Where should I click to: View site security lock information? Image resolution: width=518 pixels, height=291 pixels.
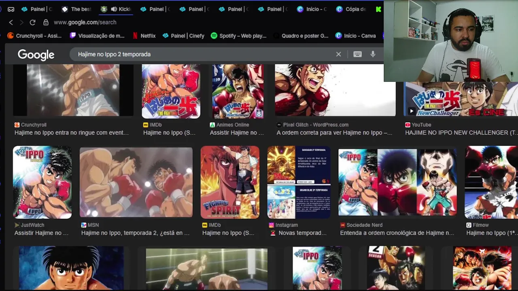(46, 22)
